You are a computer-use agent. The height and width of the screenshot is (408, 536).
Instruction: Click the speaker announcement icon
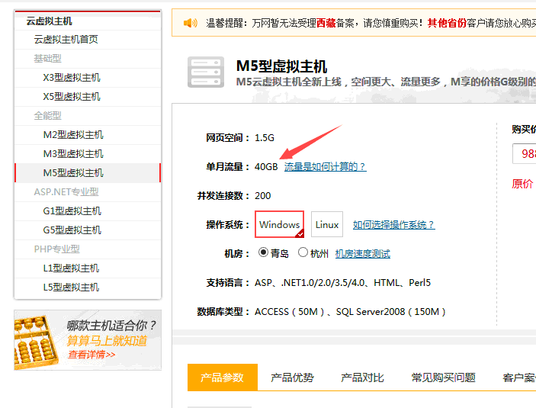191,23
